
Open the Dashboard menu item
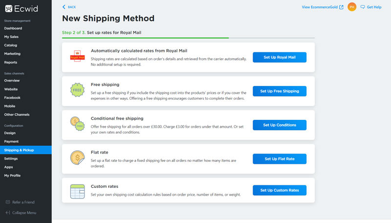click(x=13, y=28)
